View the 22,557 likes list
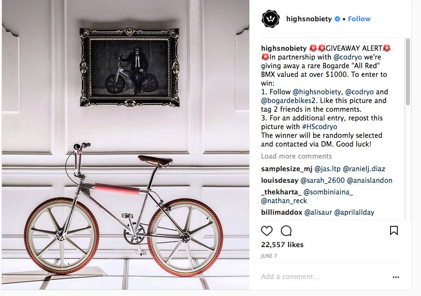Screen dimensions: 421x296 coord(282,245)
